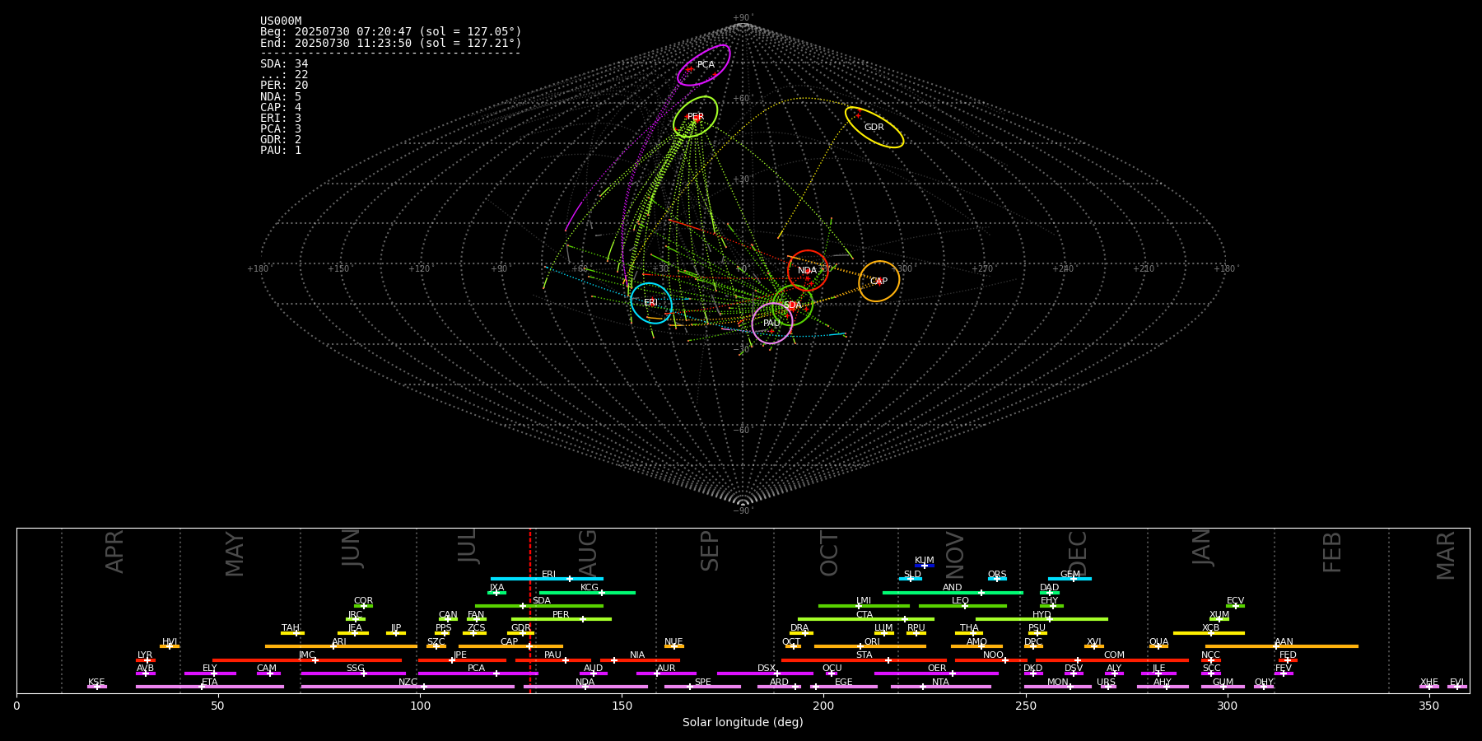Select the 'SDA: 34' count in legend
Viewport: 1482px width, 741px height.
pyautogui.click(x=284, y=64)
